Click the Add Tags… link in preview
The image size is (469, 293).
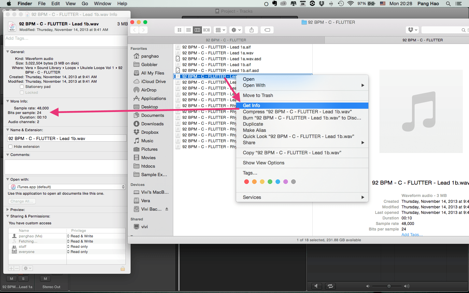pos(412,234)
